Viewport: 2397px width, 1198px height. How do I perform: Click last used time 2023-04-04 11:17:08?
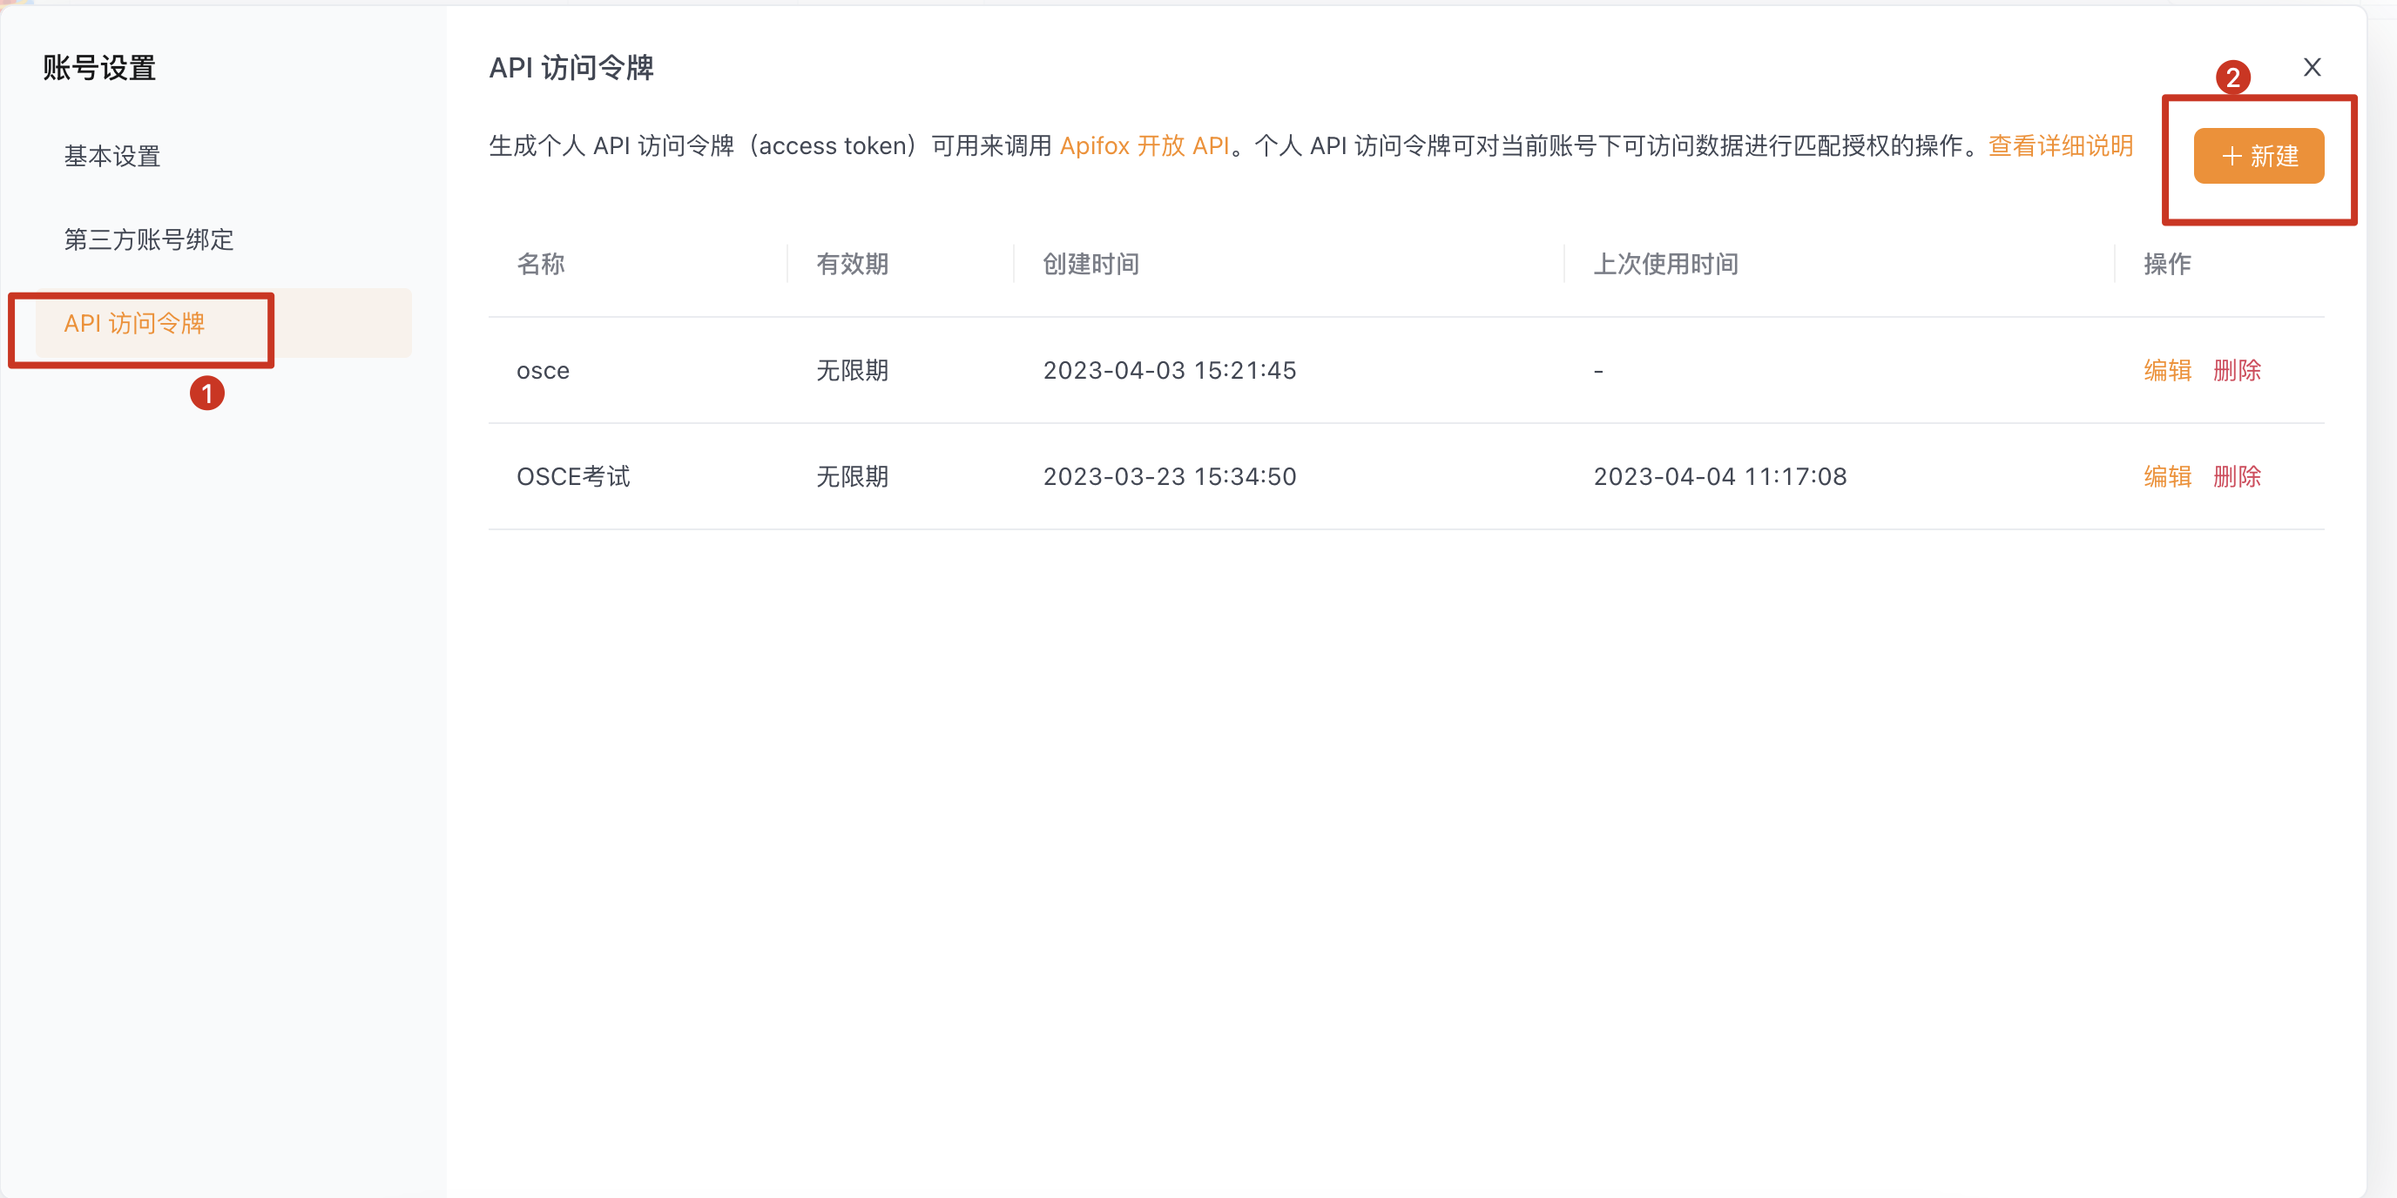pos(1719,476)
